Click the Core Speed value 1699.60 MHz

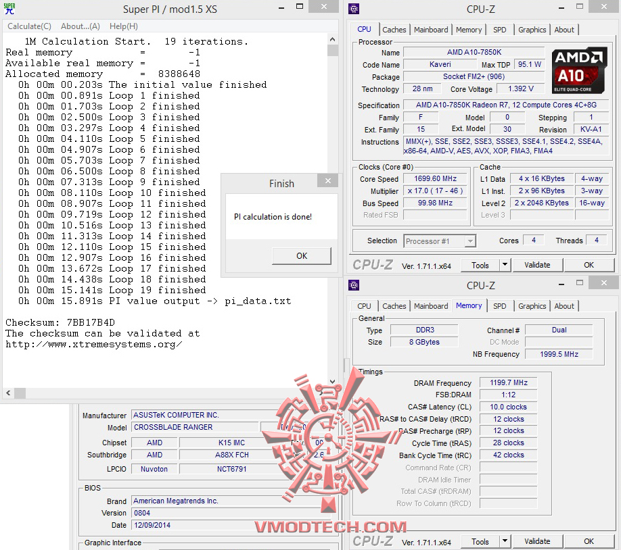(435, 178)
